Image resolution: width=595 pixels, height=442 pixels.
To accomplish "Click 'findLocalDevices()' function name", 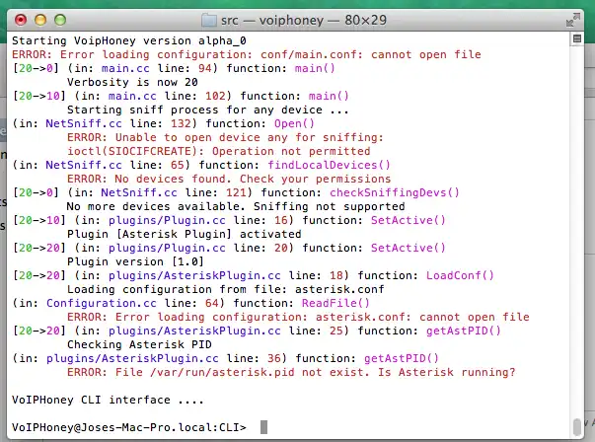I will (x=329, y=165).
